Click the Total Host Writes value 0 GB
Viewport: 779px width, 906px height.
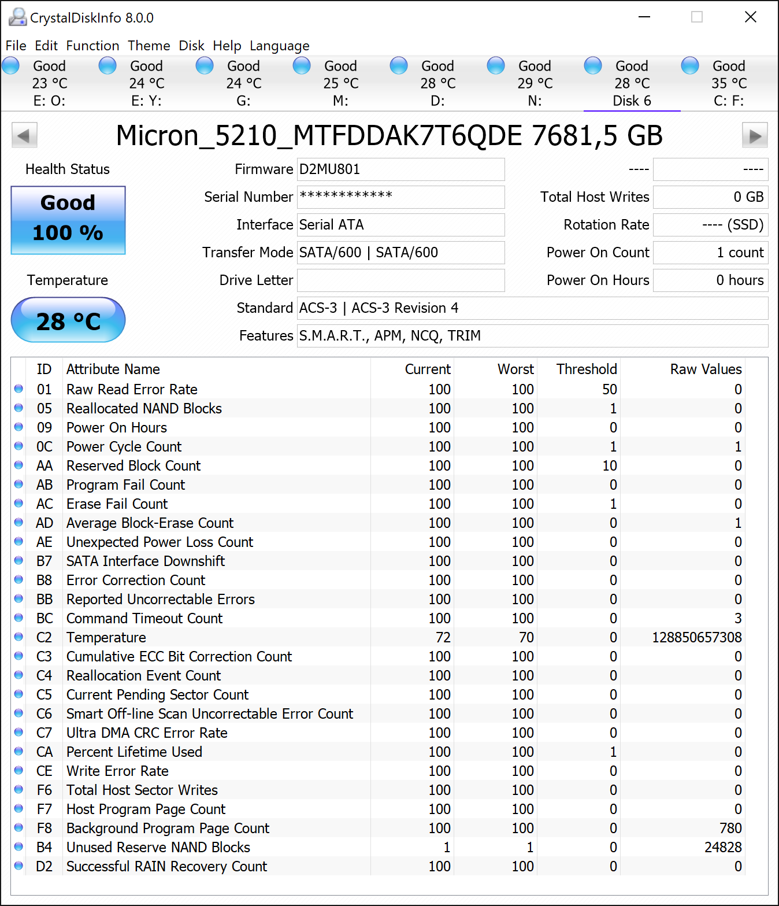click(710, 197)
